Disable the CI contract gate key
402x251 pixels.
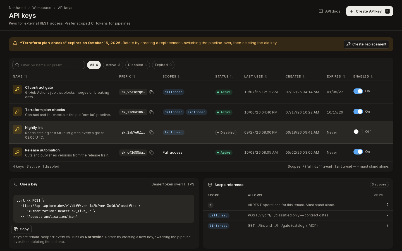358,91
